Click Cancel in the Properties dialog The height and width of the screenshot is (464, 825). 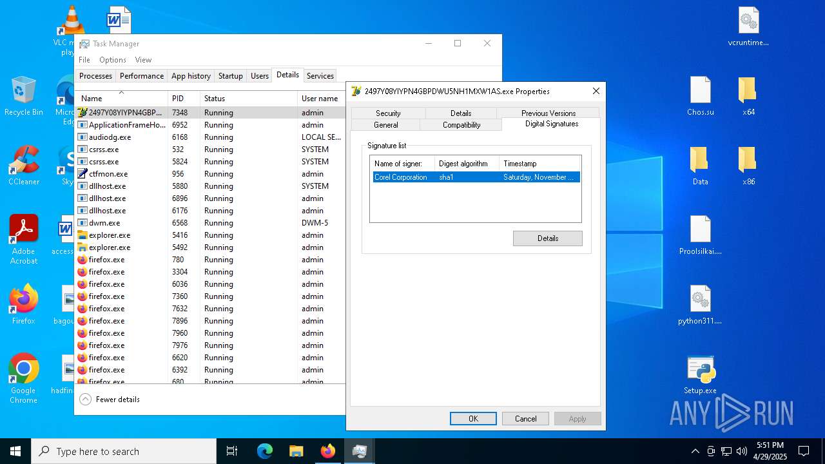click(x=525, y=419)
